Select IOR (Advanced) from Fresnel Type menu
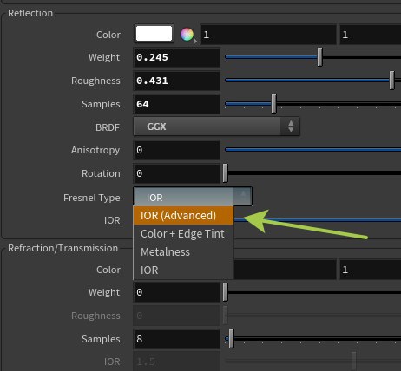 pos(183,216)
